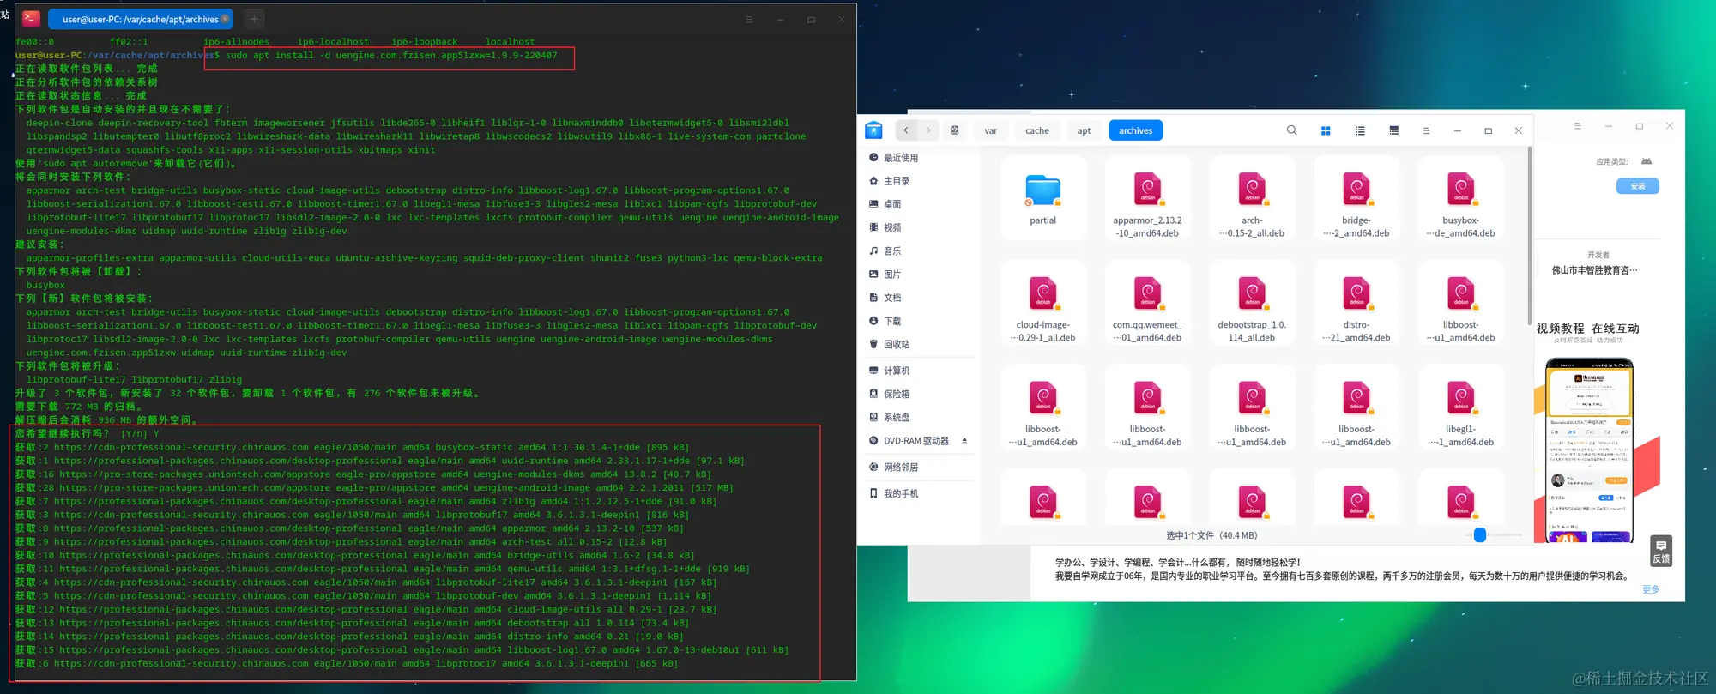Select the partial folder
Viewport: 1716px width, 694px height.
tap(1043, 200)
